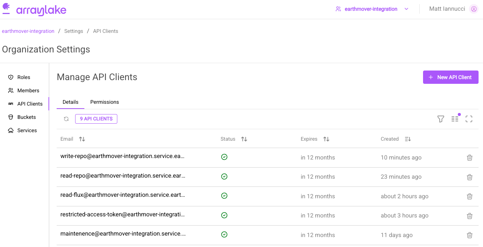Click the '11 days ago' created value
483x247 pixels.
click(x=397, y=235)
